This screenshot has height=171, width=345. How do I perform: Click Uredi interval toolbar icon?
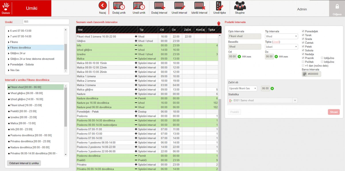click(179, 6)
